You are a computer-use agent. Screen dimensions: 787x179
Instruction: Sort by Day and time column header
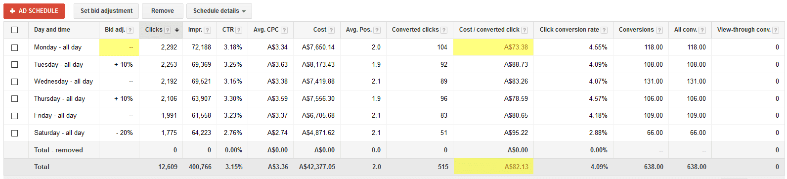tap(52, 30)
